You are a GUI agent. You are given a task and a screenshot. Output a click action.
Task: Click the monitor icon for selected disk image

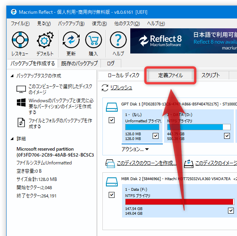(21, 89)
